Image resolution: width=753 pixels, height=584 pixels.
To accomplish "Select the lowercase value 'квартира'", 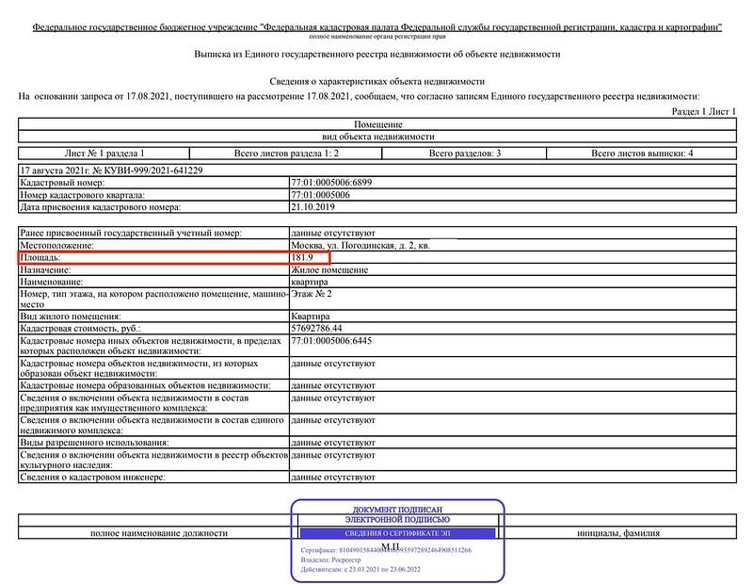I will [x=310, y=283].
